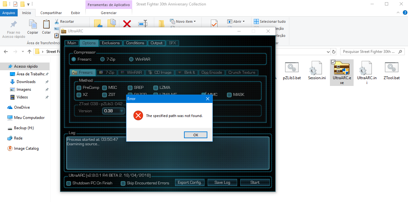Select the Bink It sub-tab
Image resolution: width=408 pixels, height=202 pixels.
coord(187,72)
